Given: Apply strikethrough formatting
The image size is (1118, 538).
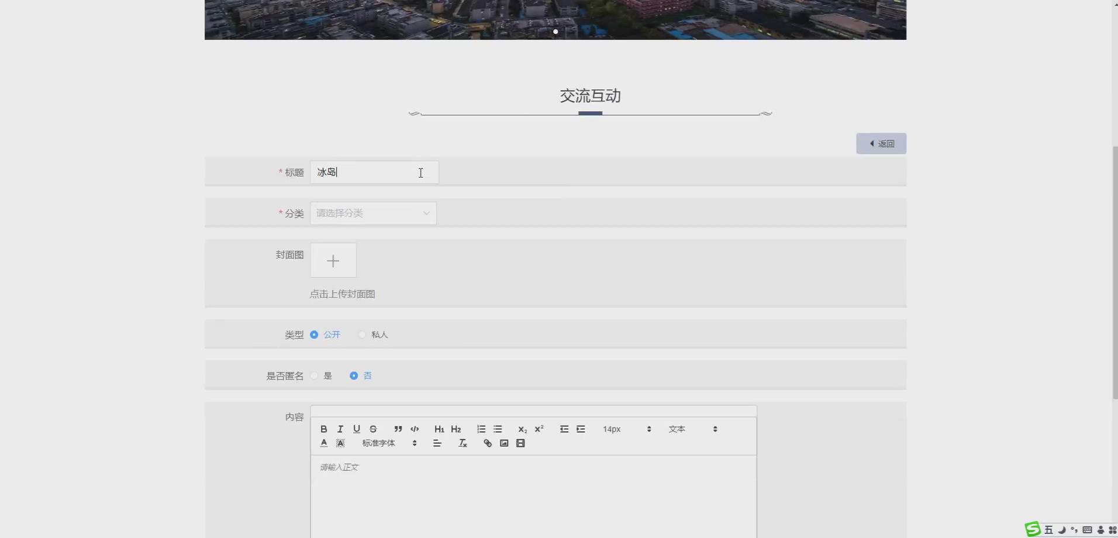Looking at the screenshot, I should coord(372,429).
